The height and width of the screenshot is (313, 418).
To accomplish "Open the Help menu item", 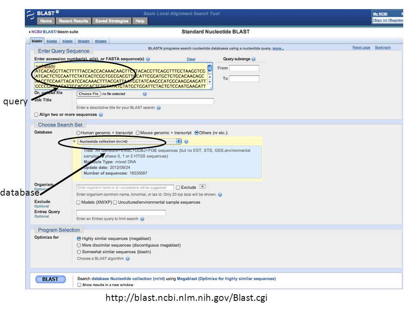I will [140, 21].
